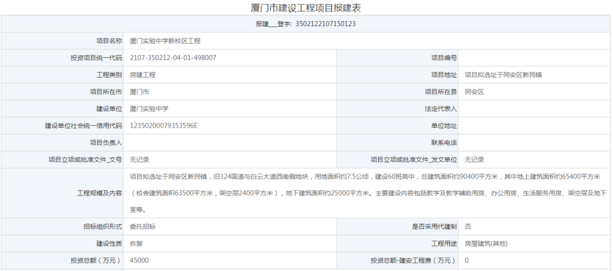This screenshot has height=271, width=613.
Task: Click description line starting 项目拟选址于同安区新民镇，旧324国道
Action: pos(365,177)
